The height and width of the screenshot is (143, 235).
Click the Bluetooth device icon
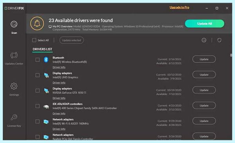(46, 60)
